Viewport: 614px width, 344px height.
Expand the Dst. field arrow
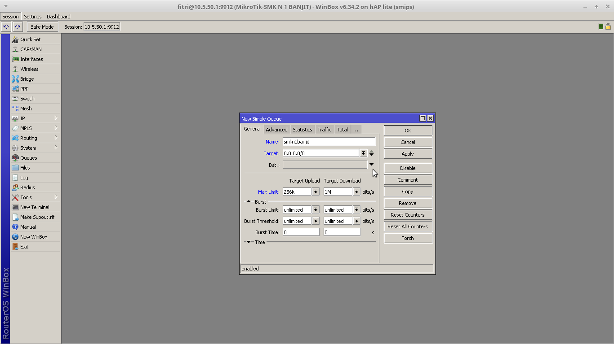pos(371,165)
